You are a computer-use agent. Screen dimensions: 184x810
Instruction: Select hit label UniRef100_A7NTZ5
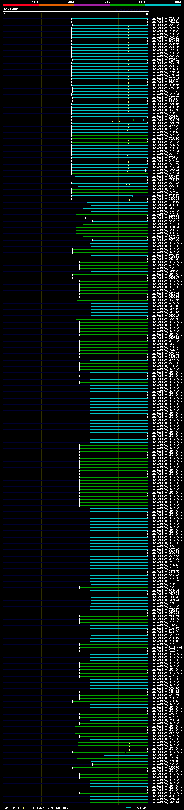click(x=165, y=196)
